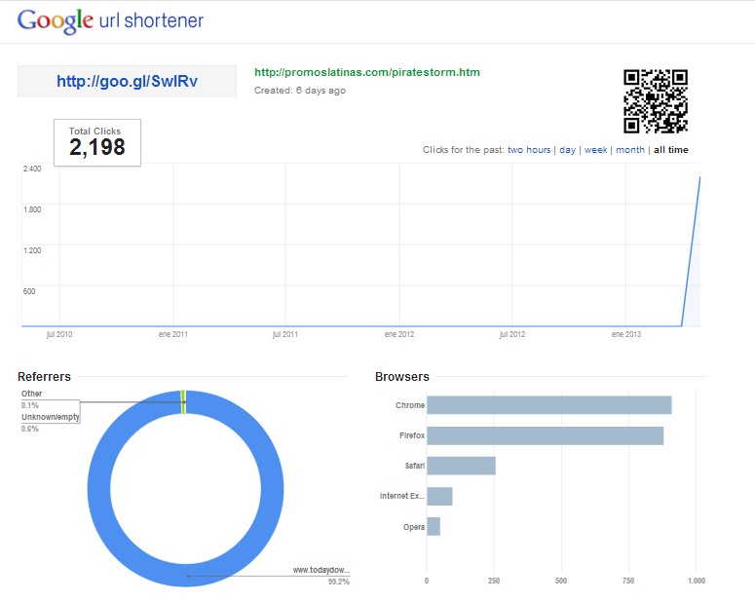Viewport: 755px width, 602px height.
Task: Click the Chrome bar in Browsers
Action: 548,405
